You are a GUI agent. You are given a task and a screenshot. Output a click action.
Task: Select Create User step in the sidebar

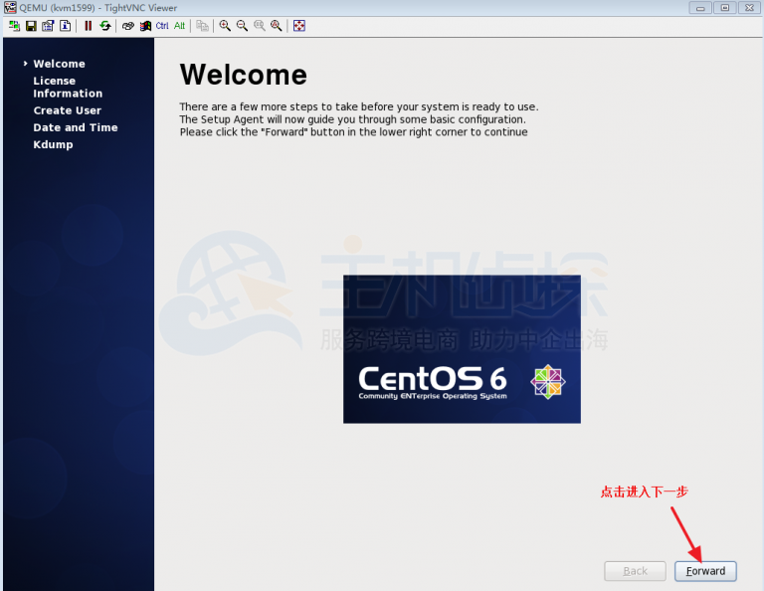[68, 110]
